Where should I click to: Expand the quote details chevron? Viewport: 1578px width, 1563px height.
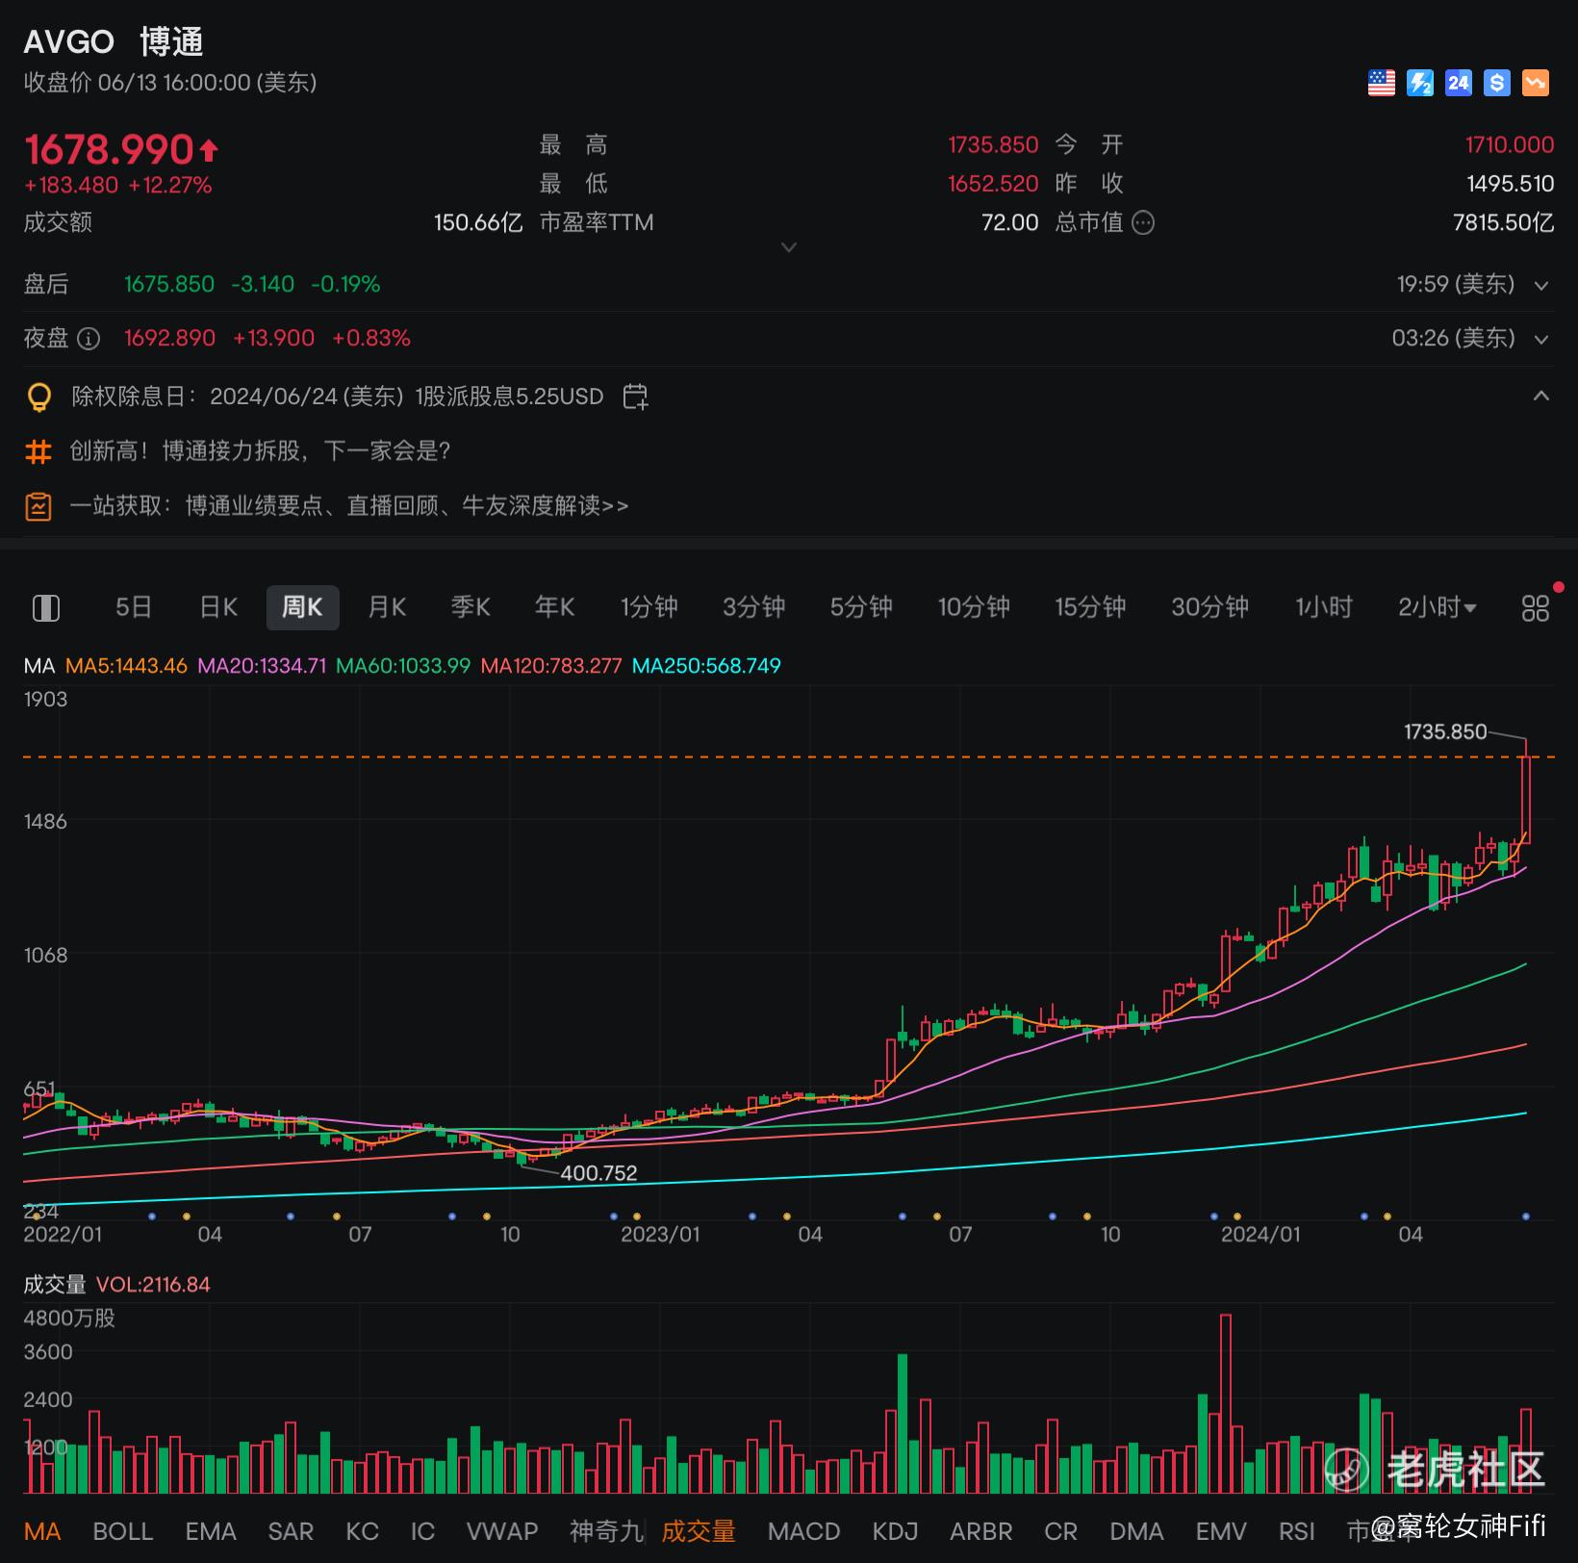[x=789, y=247]
